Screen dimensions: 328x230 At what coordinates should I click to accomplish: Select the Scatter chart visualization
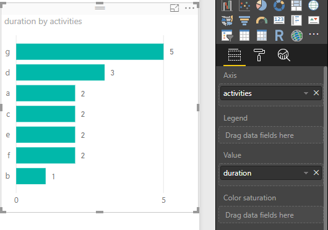click(244, 5)
